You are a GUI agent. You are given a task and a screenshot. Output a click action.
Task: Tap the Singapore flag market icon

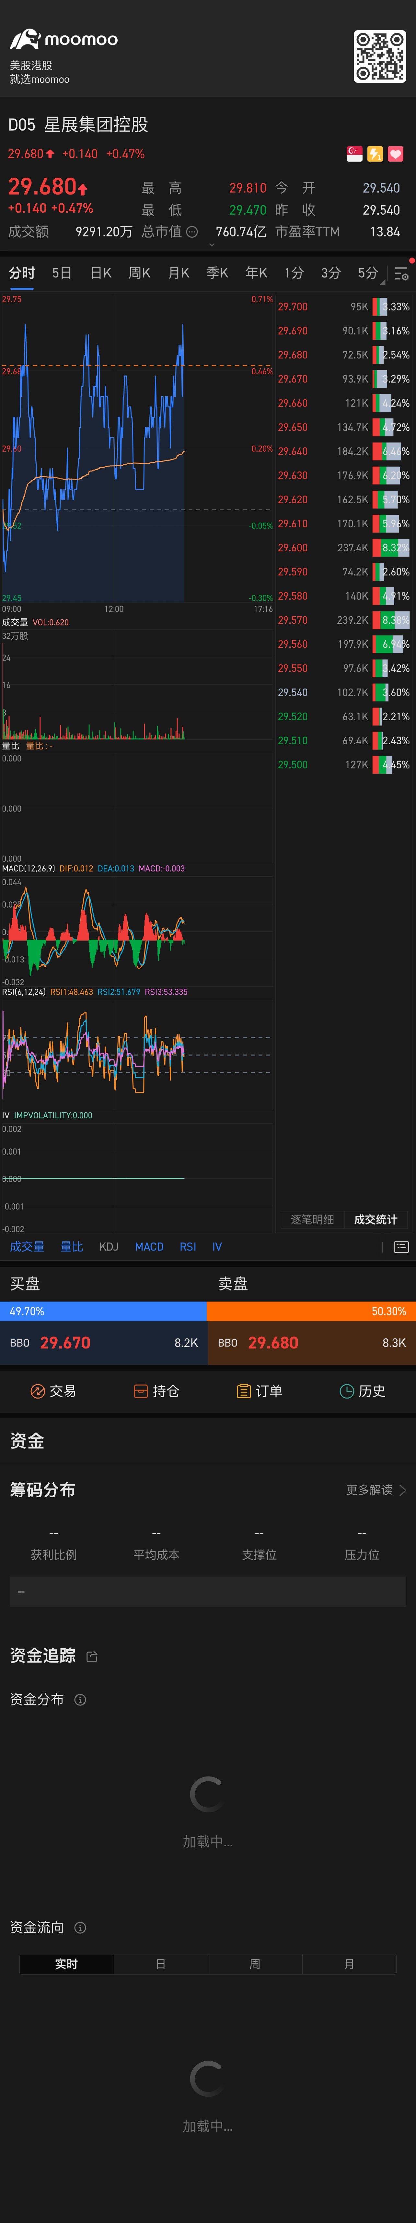point(355,154)
